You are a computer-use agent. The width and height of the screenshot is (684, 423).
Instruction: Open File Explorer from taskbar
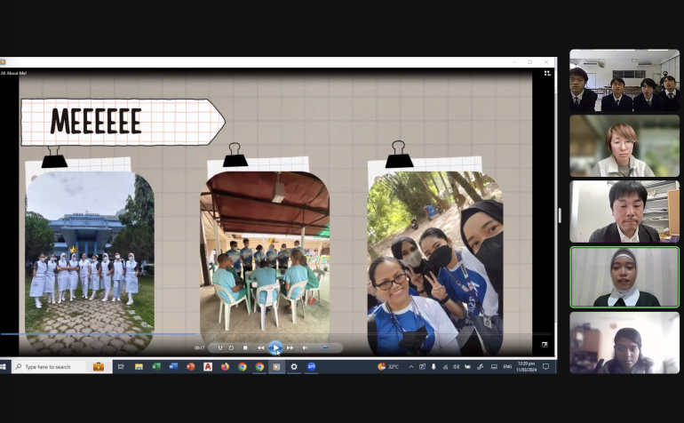point(139,367)
